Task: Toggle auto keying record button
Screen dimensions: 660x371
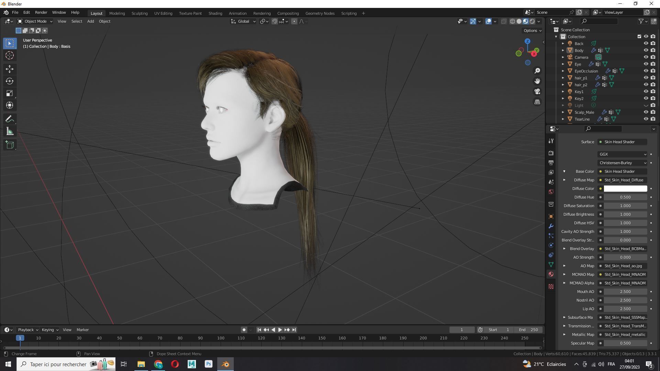Action: click(244, 330)
